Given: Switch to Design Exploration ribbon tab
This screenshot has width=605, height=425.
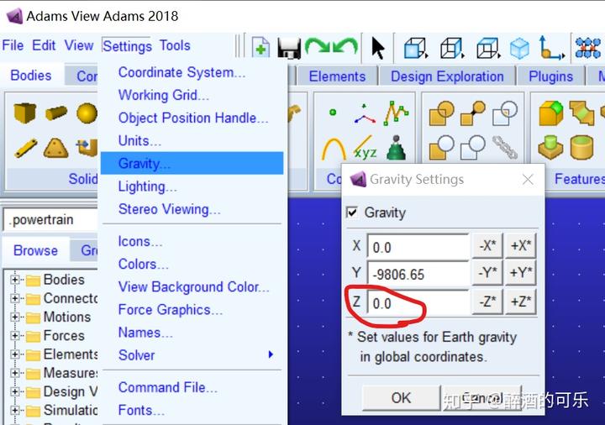Looking at the screenshot, I should click(x=447, y=76).
